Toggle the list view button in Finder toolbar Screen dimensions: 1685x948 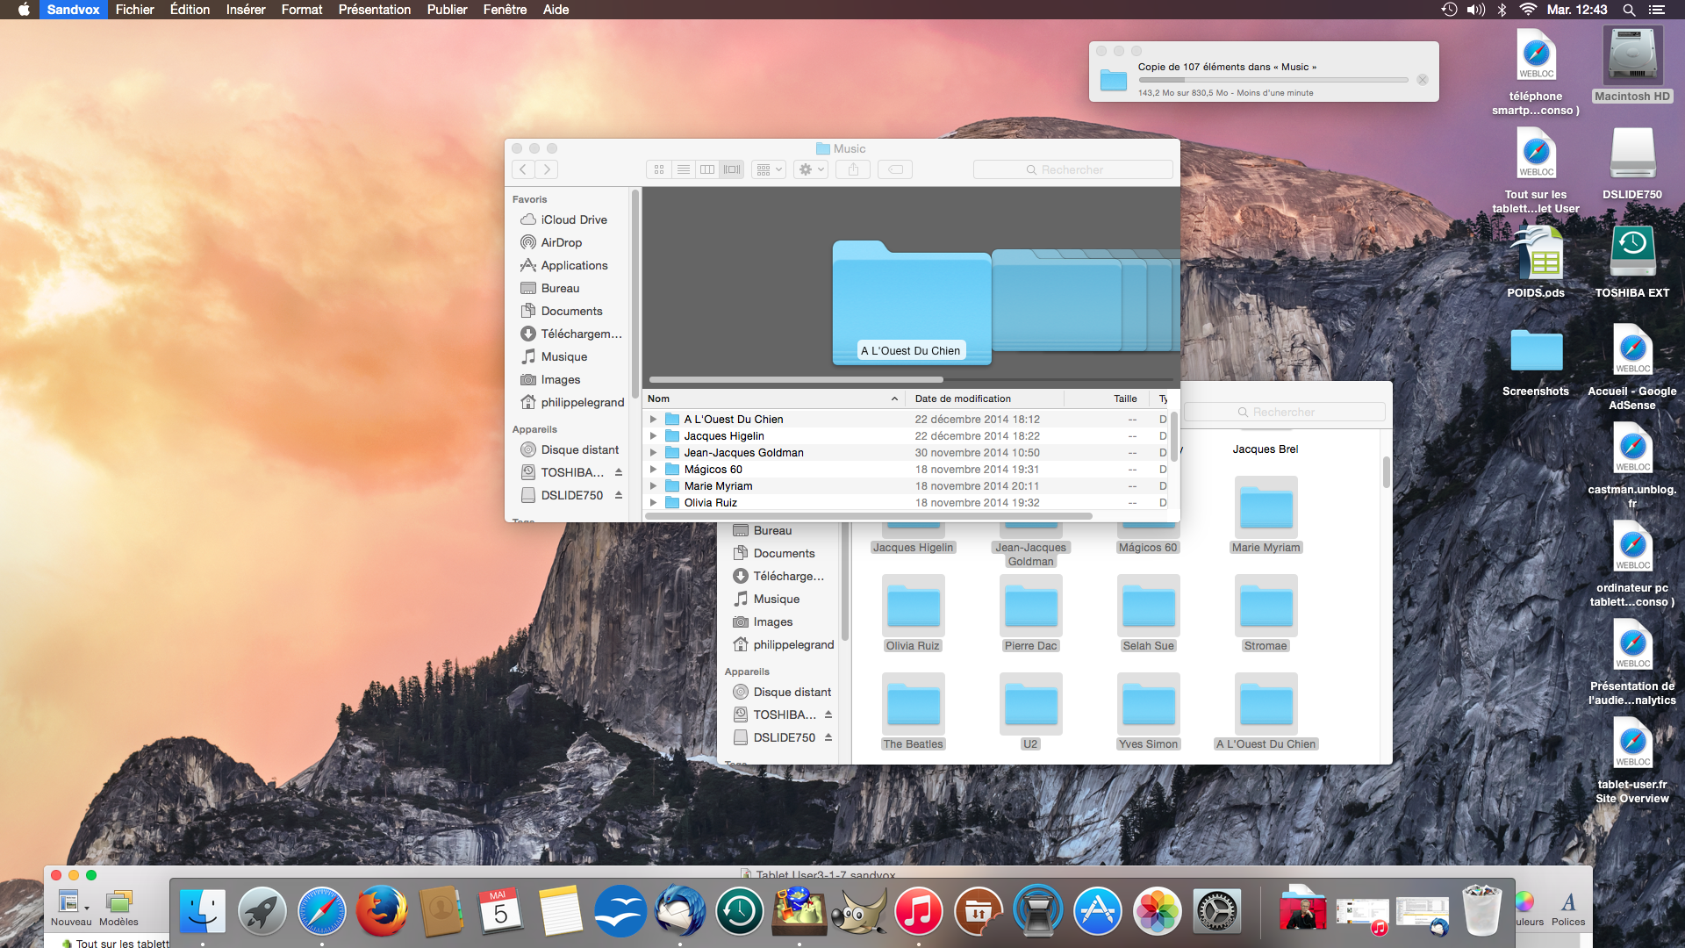pyautogui.click(x=683, y=169)
